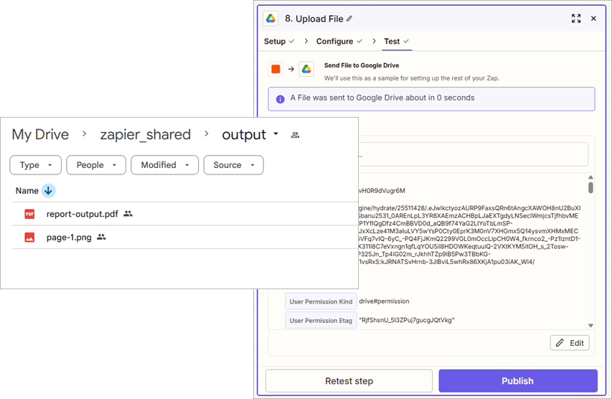Click the Publish button
This screenshot has height=399, width=612.
[517, 381]
